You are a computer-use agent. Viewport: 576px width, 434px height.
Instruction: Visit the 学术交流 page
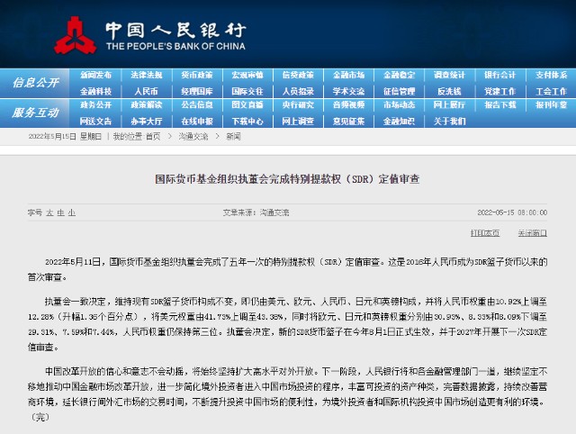(x=348, y=91)
